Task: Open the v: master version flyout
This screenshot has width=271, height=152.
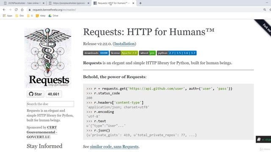Action: coord(263,139)
